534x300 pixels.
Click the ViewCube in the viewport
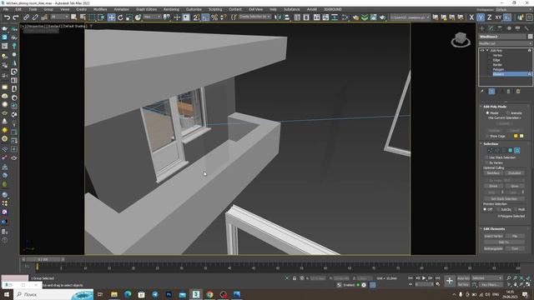[461, 40]
